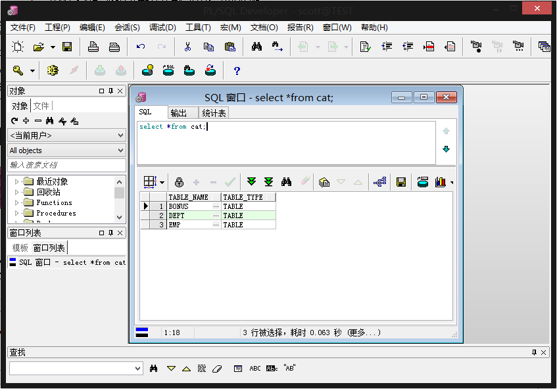Viewport: 557px width, 389px height.
Task: Click the chart graph icon in grid toolbar
Action: tap(441, 182)
